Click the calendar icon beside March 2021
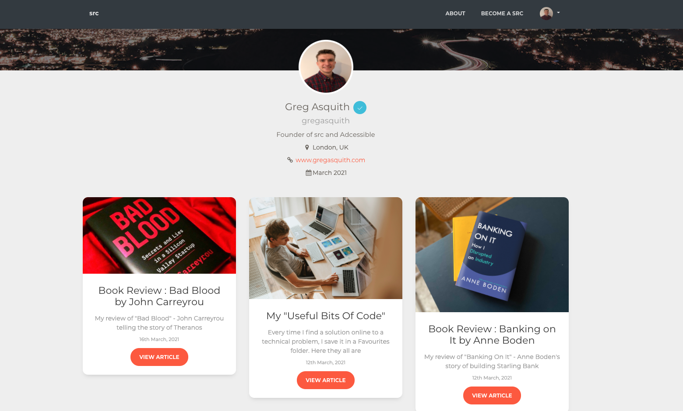This screenshot has width=683, height=411. 309,173
